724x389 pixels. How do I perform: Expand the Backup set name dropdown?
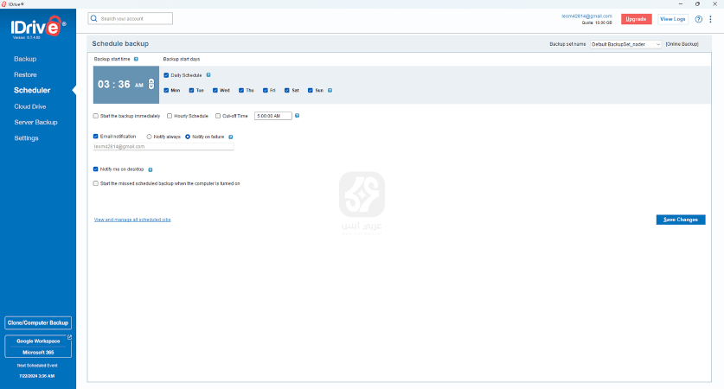point(625,43)
